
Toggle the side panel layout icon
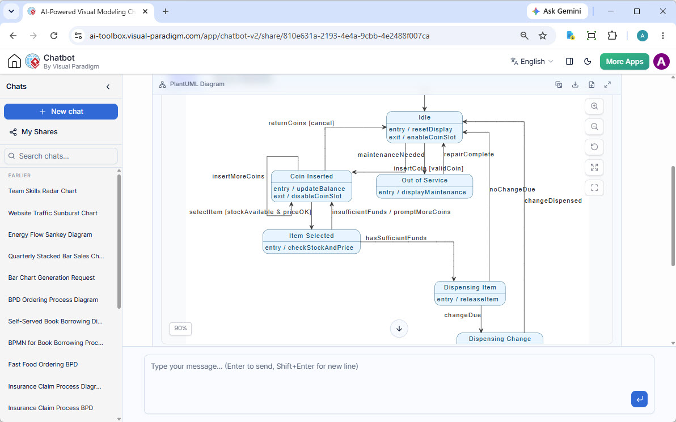tap(569, 62)
